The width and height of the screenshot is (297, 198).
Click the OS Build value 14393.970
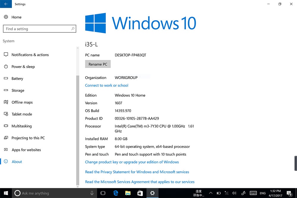123,111
